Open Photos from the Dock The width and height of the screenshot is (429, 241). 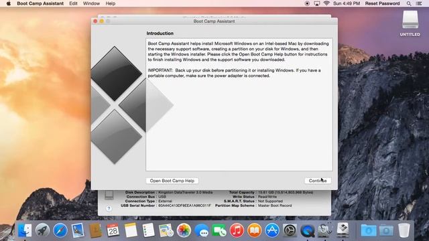point(184,230)
